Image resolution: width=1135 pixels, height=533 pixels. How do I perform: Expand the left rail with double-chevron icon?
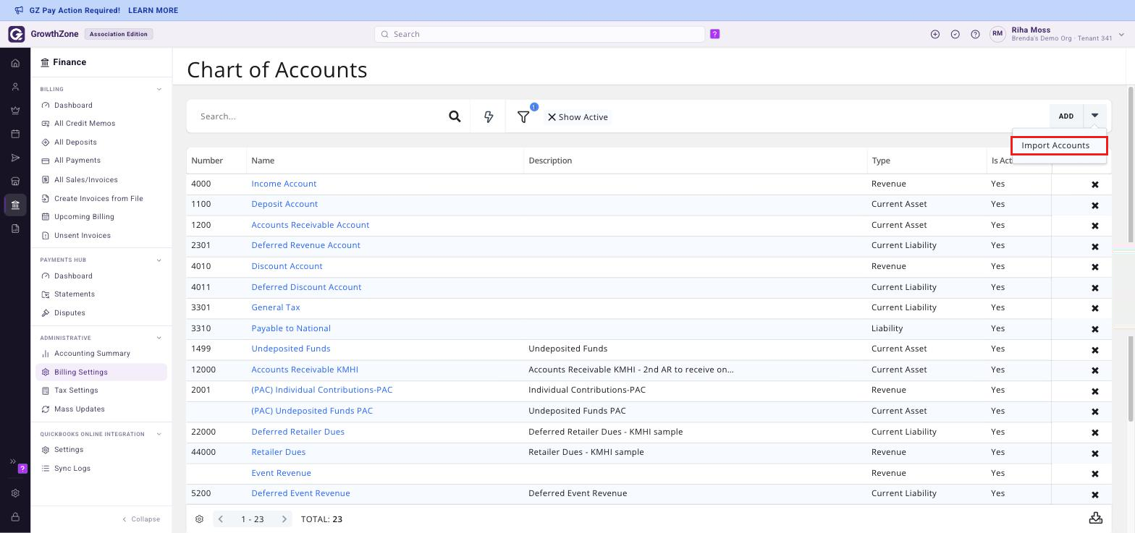(x=12, y=461)
